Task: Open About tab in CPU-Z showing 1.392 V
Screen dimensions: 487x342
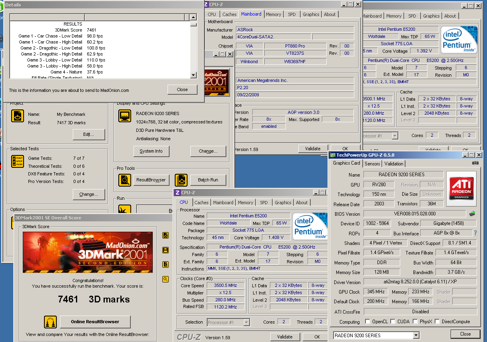Action: click(x=450, y=16)
